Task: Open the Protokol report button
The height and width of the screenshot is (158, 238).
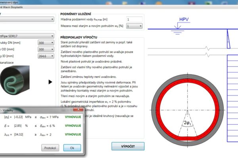Action: 50,148
